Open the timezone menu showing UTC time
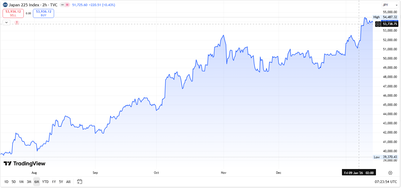Viewport: 401px width, 188px height. coord(386,182)
